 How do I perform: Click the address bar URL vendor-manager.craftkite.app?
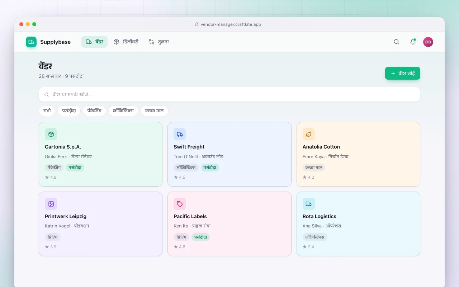click(x=231, y=24)
